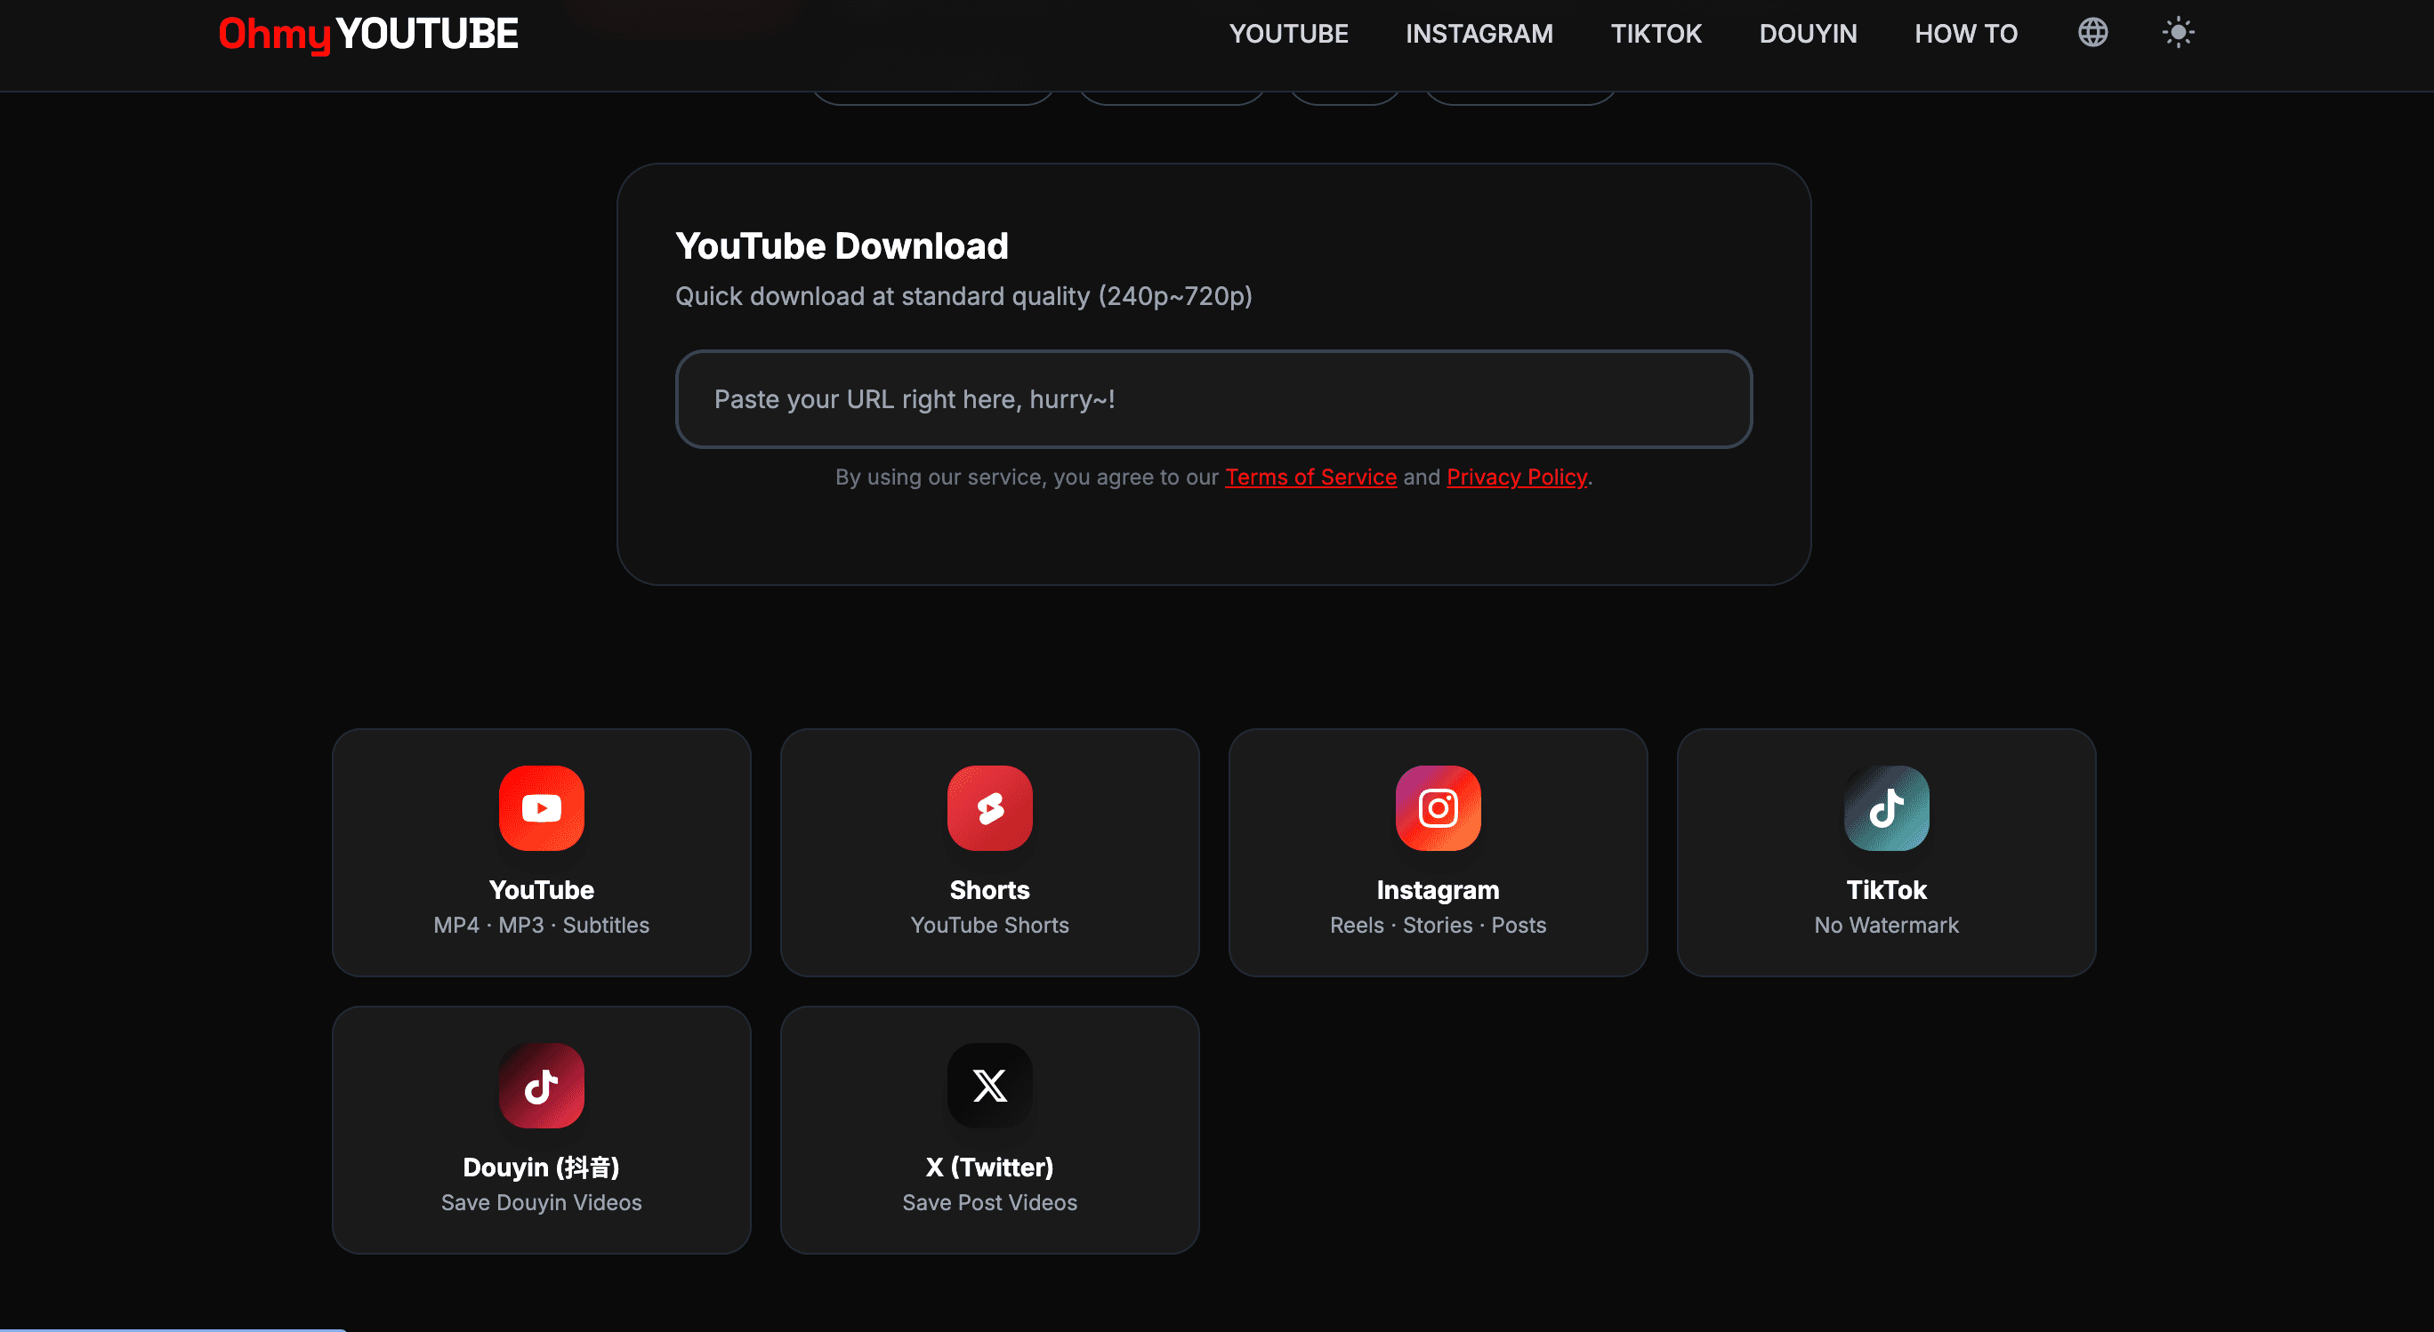Click the YouTube red play icon
The image size is (2434, 1332).
[541, 807]
